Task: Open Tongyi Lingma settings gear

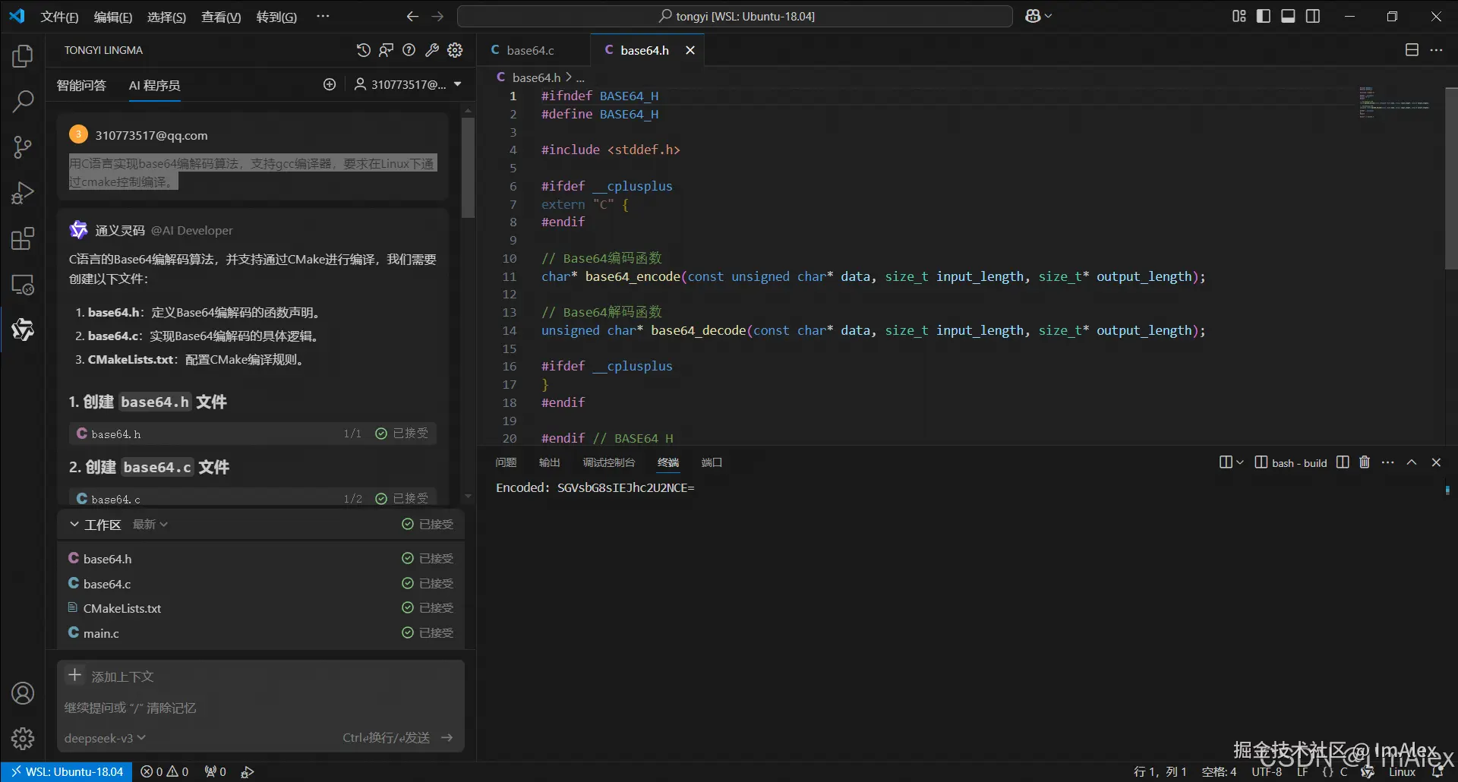Action: 455,50
